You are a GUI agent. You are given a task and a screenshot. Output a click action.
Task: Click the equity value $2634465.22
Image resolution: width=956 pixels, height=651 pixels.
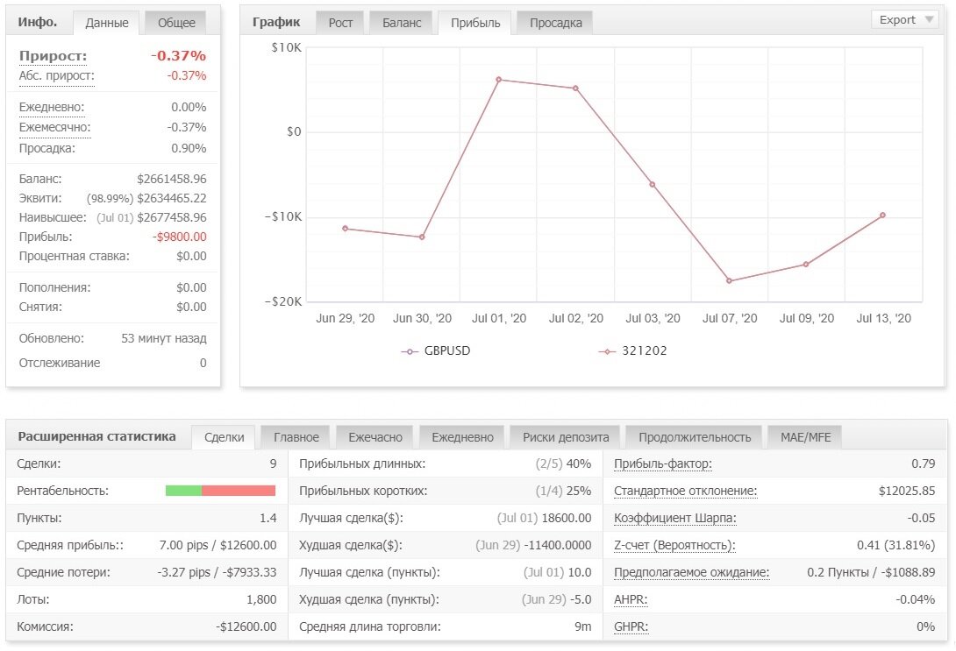(171, 199)
